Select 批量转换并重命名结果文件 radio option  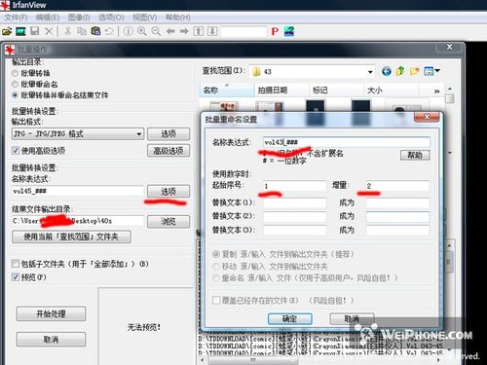(15, 95)
